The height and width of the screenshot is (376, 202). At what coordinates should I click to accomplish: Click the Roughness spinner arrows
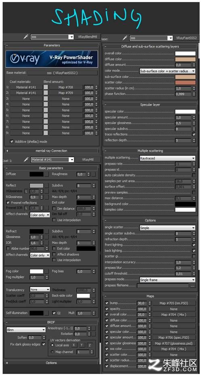[89, 174]
